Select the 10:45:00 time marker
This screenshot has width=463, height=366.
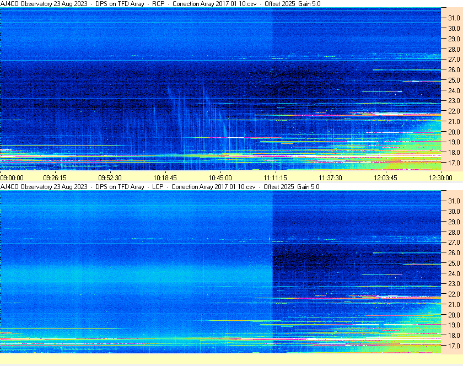pyautogui.click(x=220, y=177)
